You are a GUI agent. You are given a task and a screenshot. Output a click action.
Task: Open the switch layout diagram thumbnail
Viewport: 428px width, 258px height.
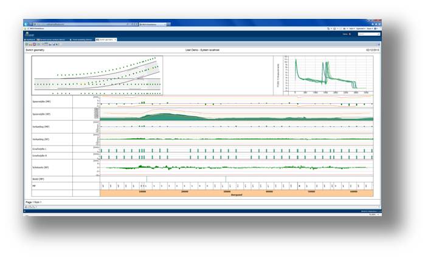pyautogui.click(x=97, y=75)
